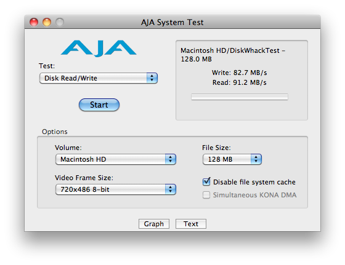Click the blue arrows on the Volume dropdown
The height and width of the screenshot is (265, 345).
[x=170, y=159]
